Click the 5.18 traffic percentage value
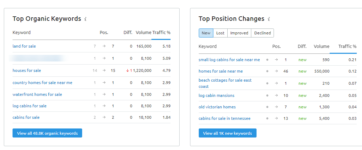362x150 pixels. coord(166,46)
